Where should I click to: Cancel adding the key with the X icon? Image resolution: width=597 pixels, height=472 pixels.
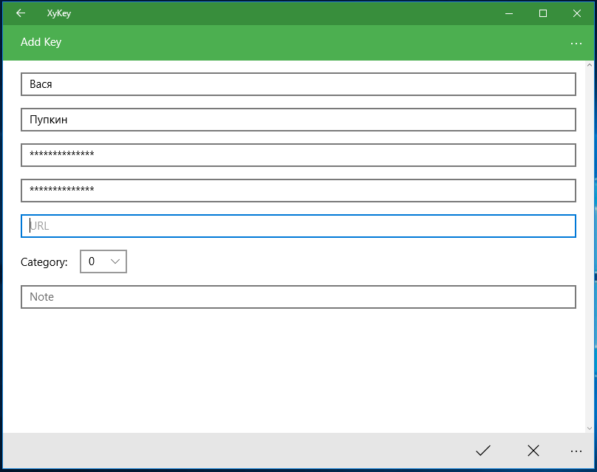533,451
